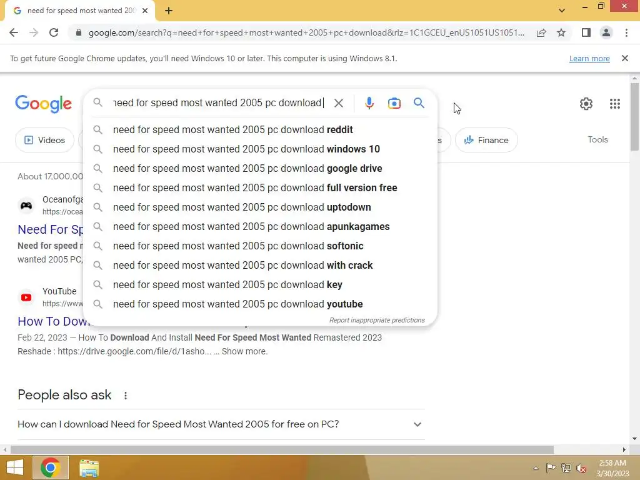Click Chrome icon in taskbar
640x480 pixels.
coord(51,467)
